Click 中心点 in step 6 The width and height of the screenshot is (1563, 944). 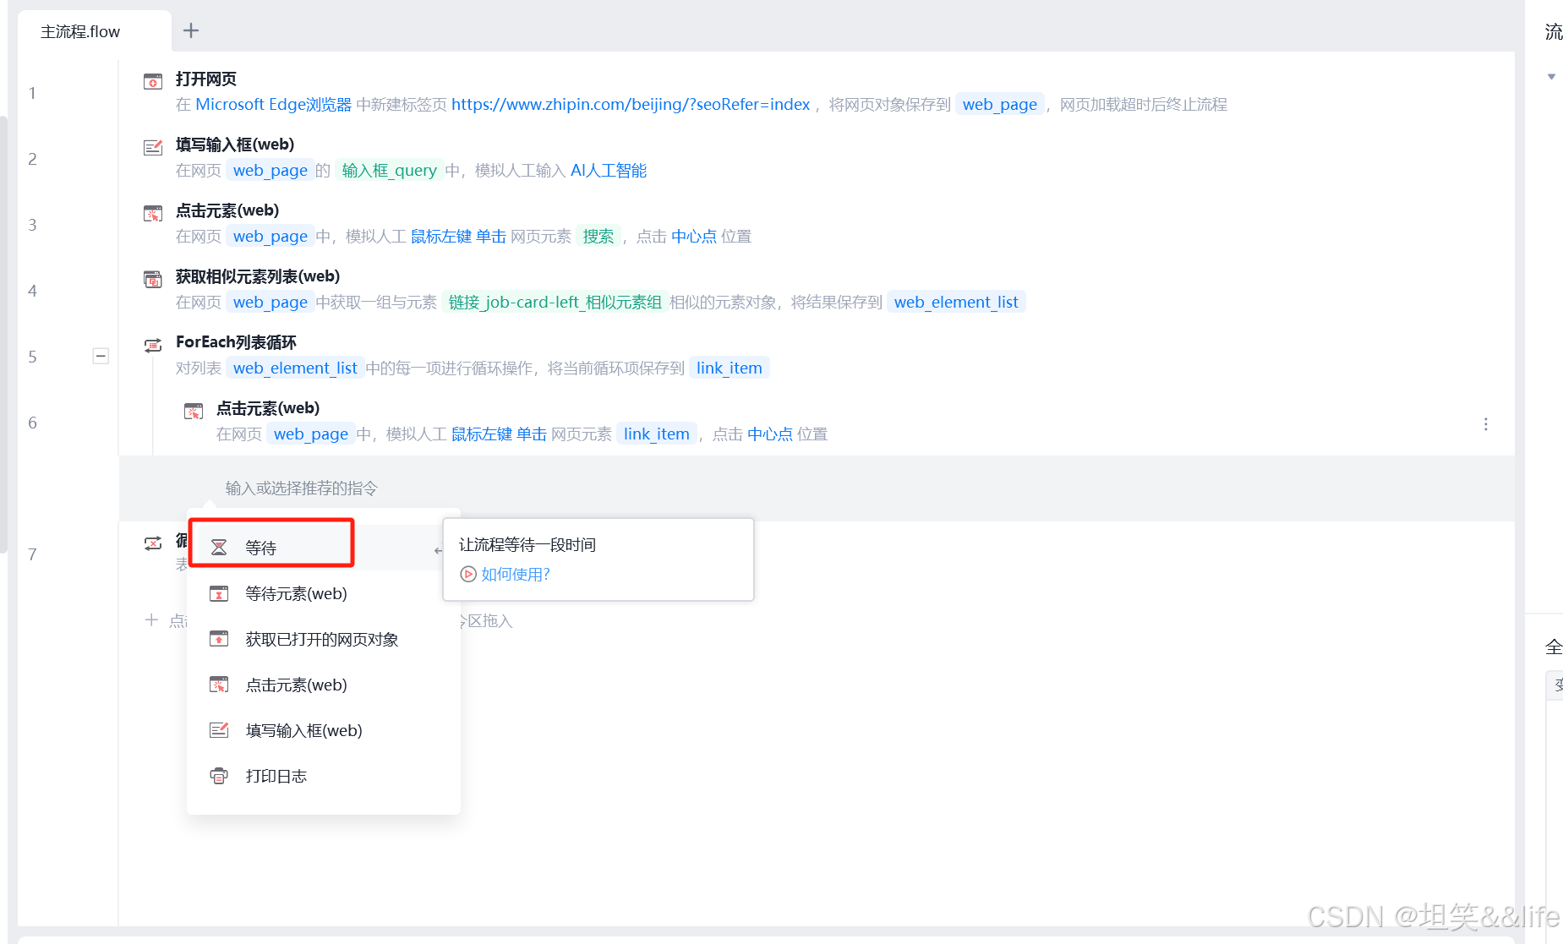tap(770, 434)
